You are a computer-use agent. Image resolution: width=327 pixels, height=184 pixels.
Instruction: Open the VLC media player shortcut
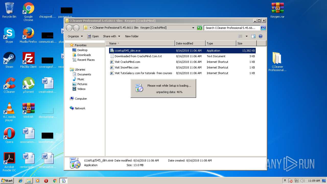[x=9, y=112]
